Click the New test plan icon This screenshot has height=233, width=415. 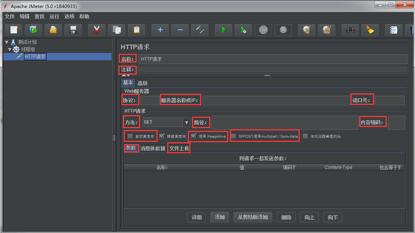14,30
